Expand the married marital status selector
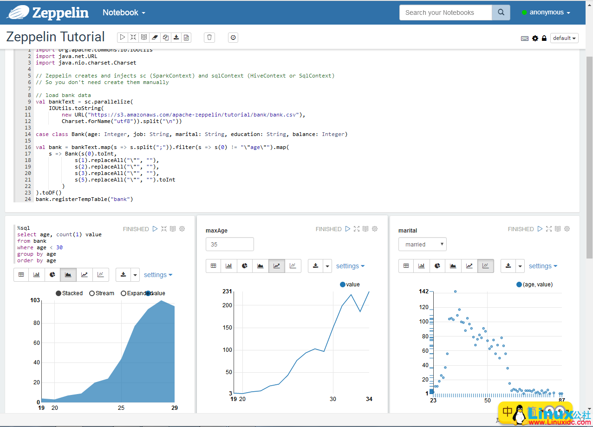The image size is (593, 427). click(422, 244)
